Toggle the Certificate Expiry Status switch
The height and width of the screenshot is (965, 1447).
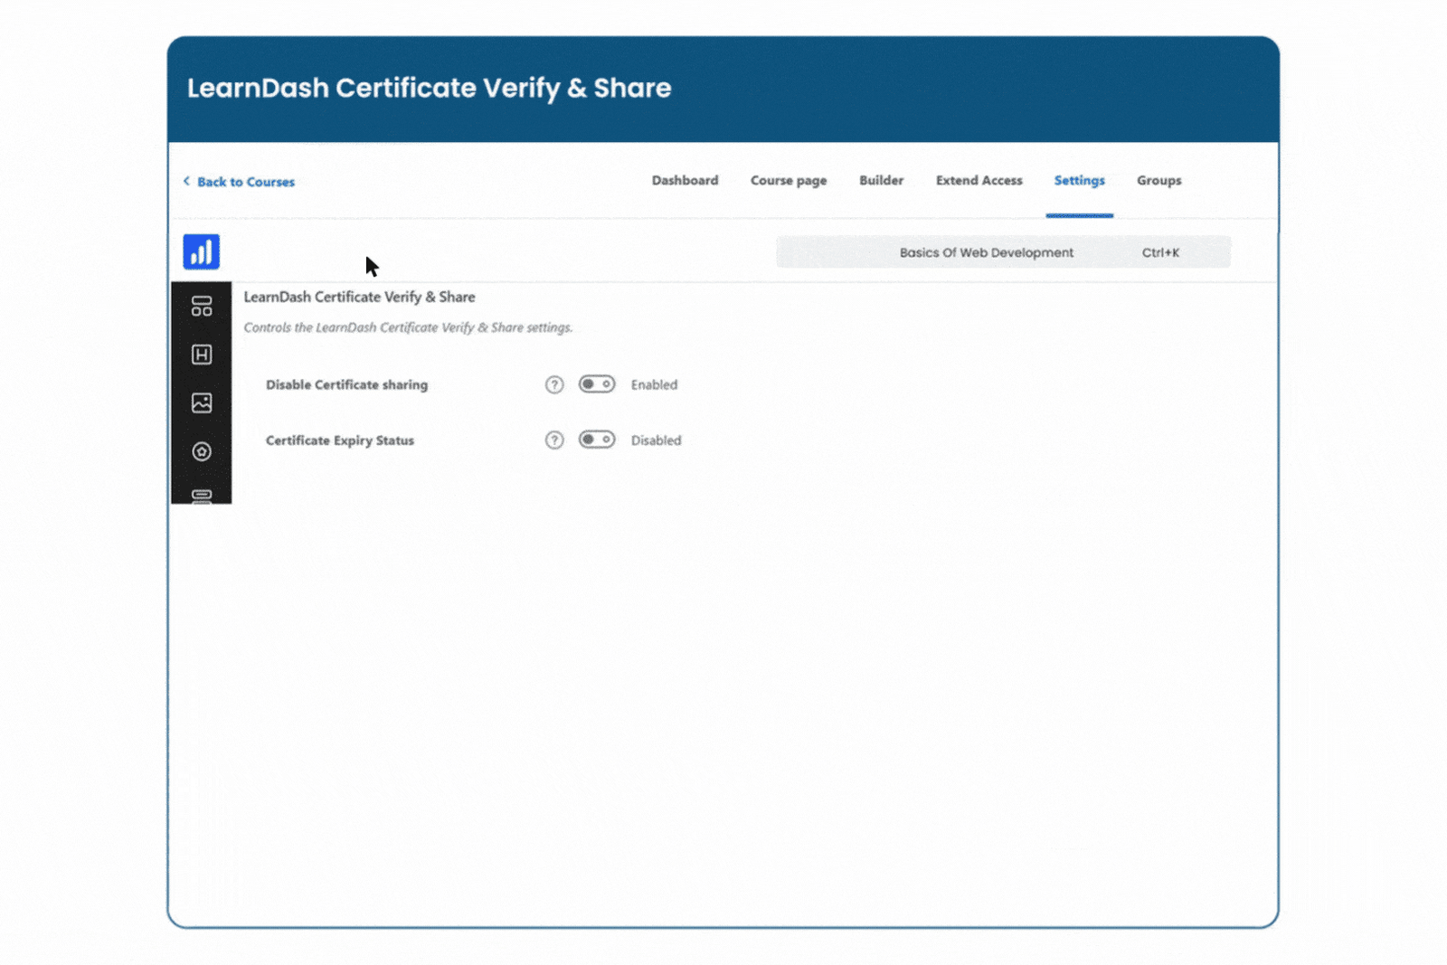coord(597,440)
